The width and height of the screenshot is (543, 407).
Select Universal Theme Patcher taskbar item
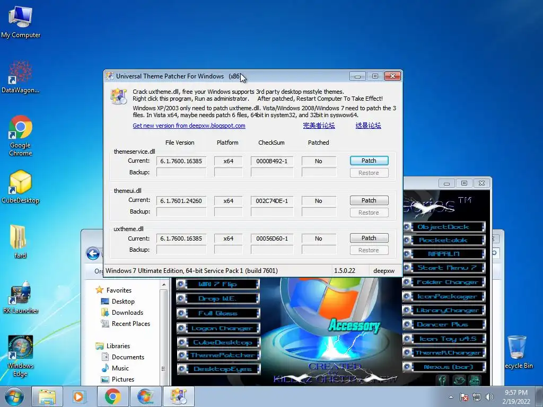178,396
